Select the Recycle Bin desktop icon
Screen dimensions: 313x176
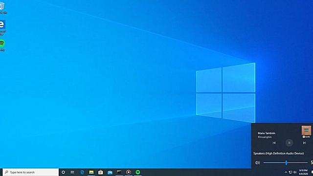pos(3,8)
